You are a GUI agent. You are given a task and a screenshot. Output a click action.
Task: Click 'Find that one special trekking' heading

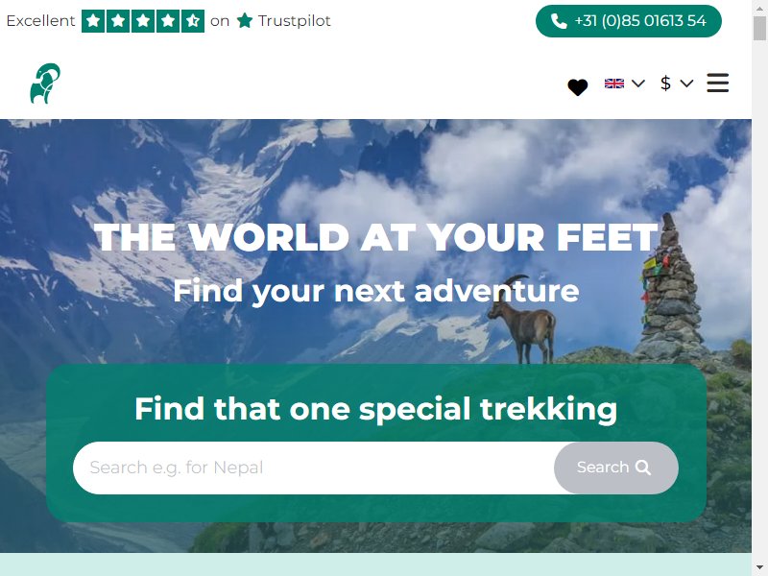tap(376, 409)
